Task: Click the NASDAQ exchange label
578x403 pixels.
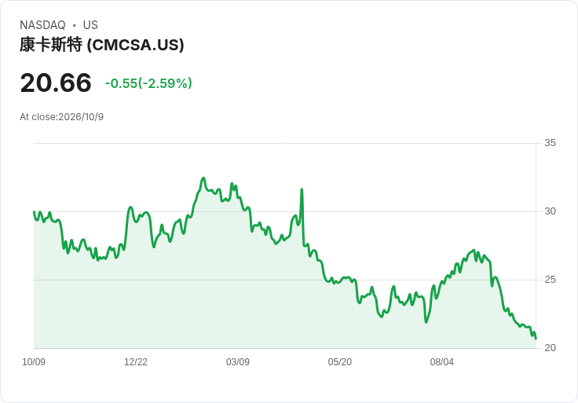Action: coord(42,25)
